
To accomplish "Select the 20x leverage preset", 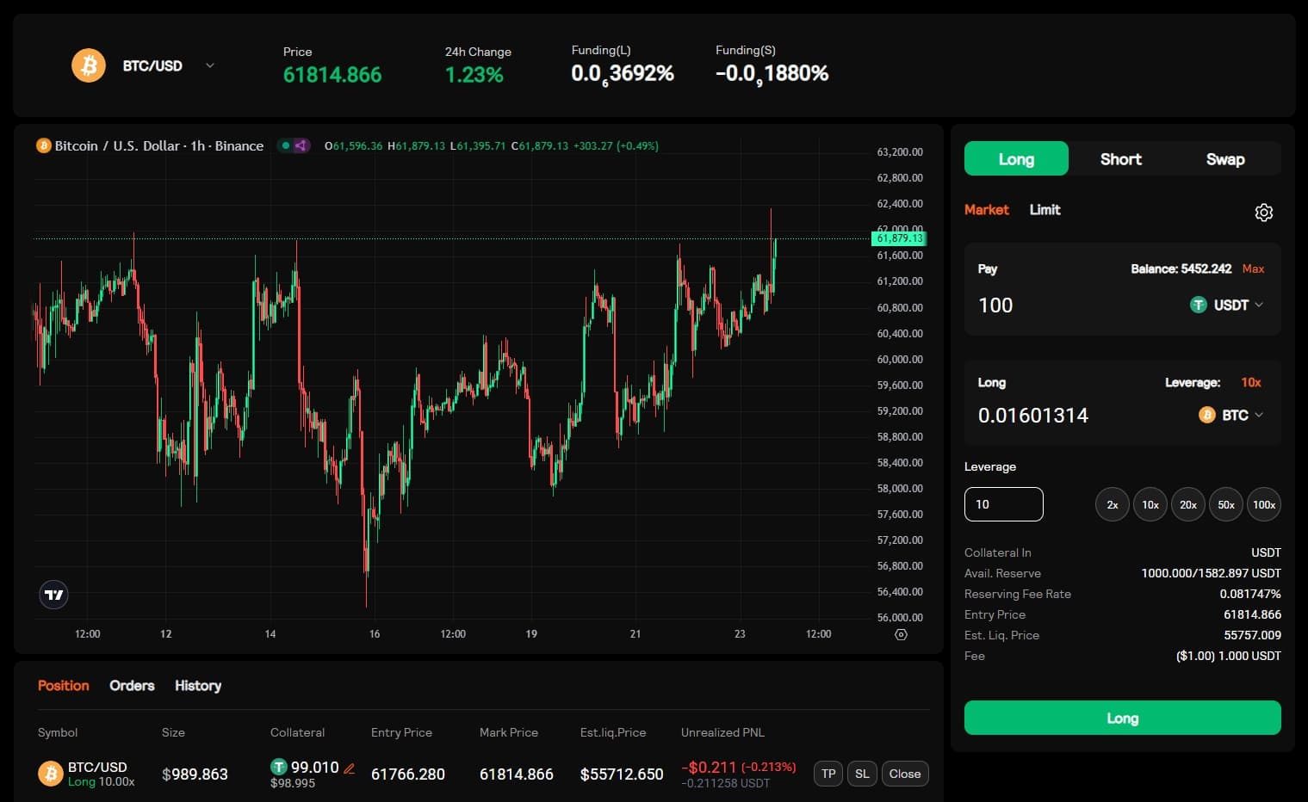I will click(1187, 504).
